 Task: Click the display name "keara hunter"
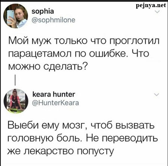[x=54, y=94]
